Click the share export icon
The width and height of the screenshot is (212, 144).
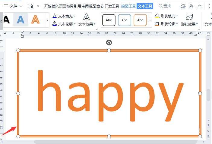[199, 6]
